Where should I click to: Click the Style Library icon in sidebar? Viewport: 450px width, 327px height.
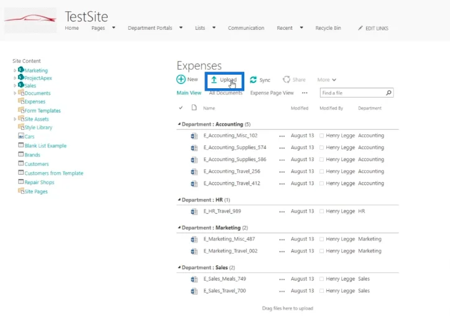click(x=21, y=127)
